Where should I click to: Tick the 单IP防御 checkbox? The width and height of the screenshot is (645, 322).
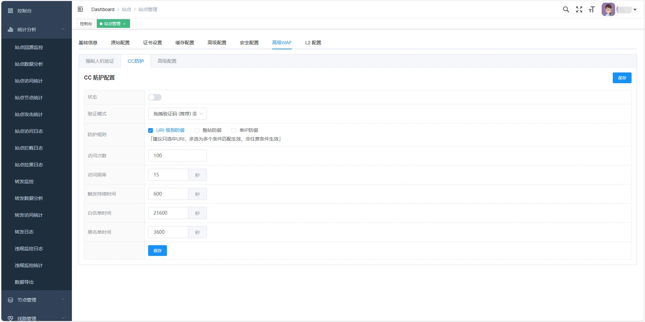[234, 130]
